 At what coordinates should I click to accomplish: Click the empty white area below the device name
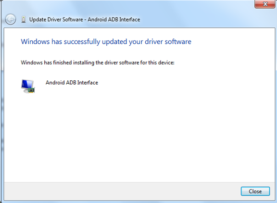(x=139, y=136)
